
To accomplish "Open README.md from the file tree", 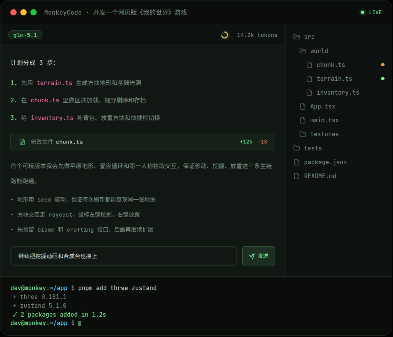I will (x=320, y=176).
